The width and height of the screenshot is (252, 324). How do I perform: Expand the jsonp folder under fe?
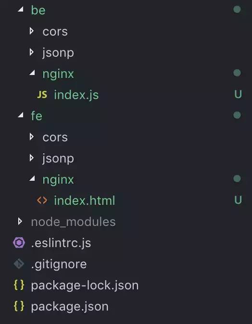(32, 158)
